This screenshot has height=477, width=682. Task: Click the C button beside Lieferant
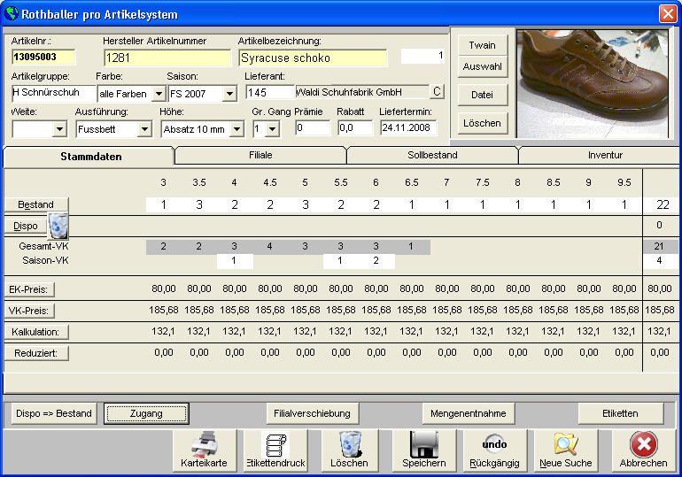(437, 92)
